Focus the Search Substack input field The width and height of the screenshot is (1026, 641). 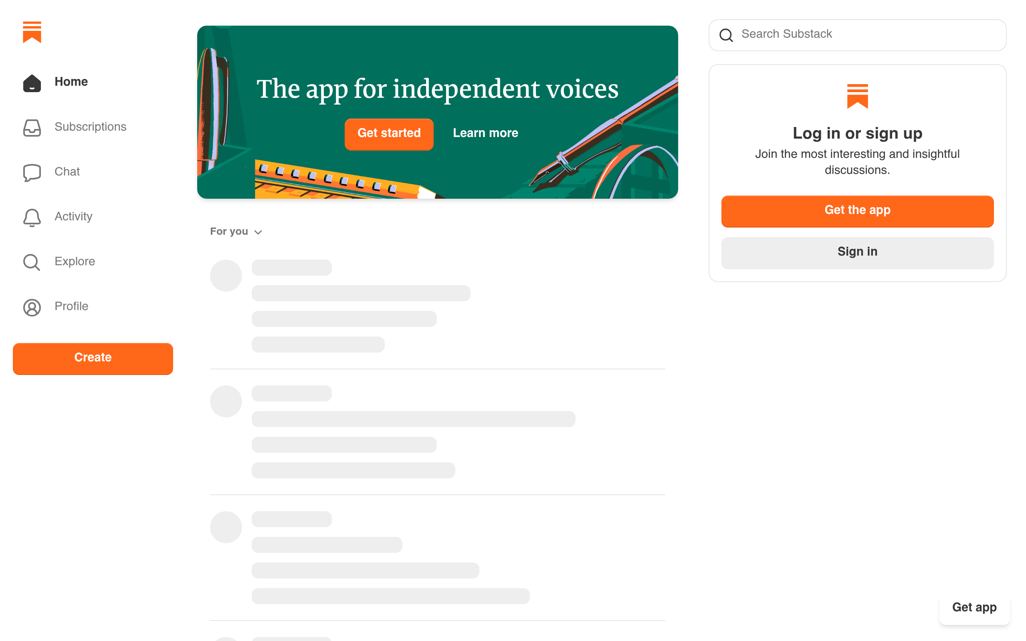[869, 34]
